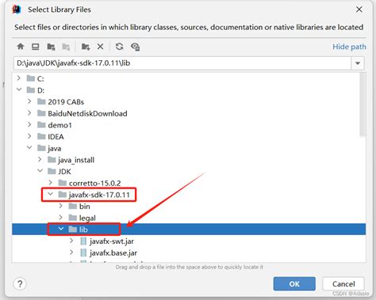Collapse the selected lib folder

pos(61,229)
